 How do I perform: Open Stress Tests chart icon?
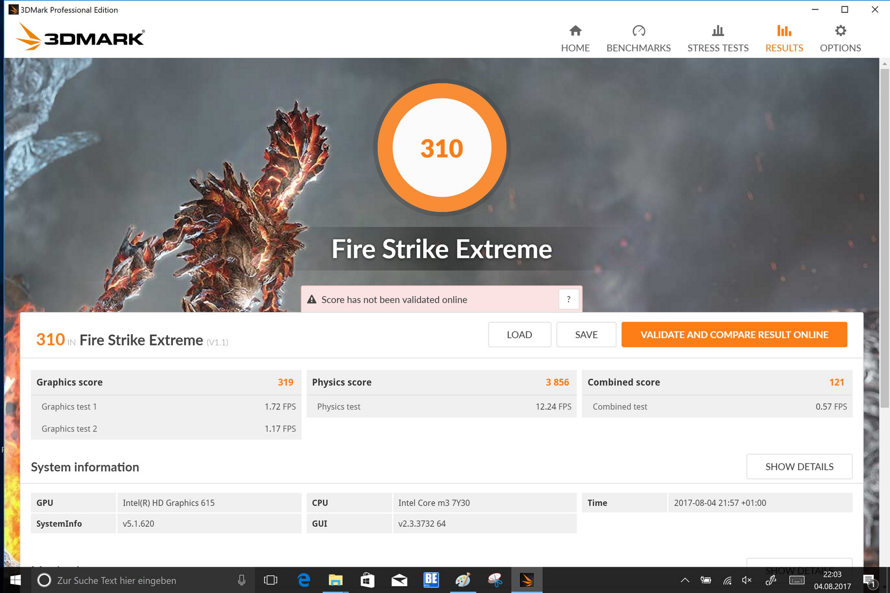coord(717,31)
